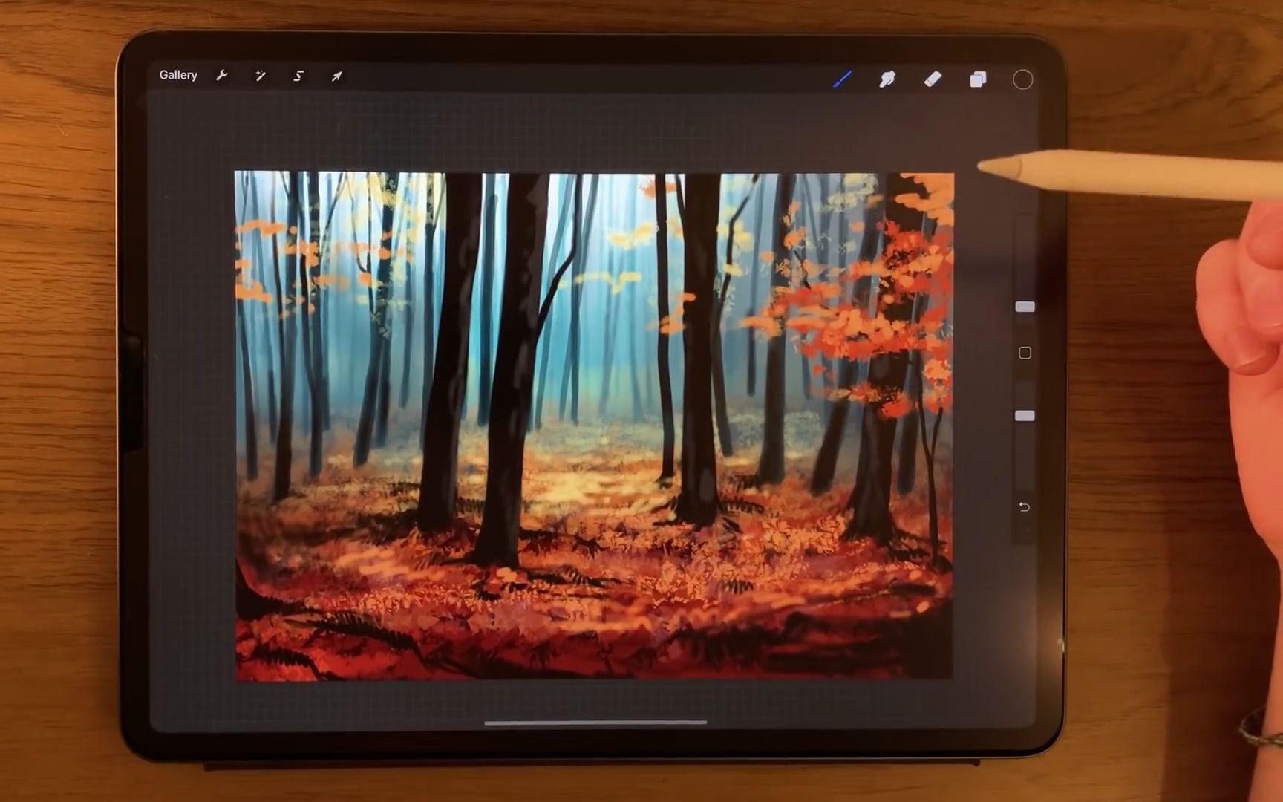Tap the Undo arrow in sidebar
Viewport: 1283px width, 802px height.
[x=1024, y=506]
